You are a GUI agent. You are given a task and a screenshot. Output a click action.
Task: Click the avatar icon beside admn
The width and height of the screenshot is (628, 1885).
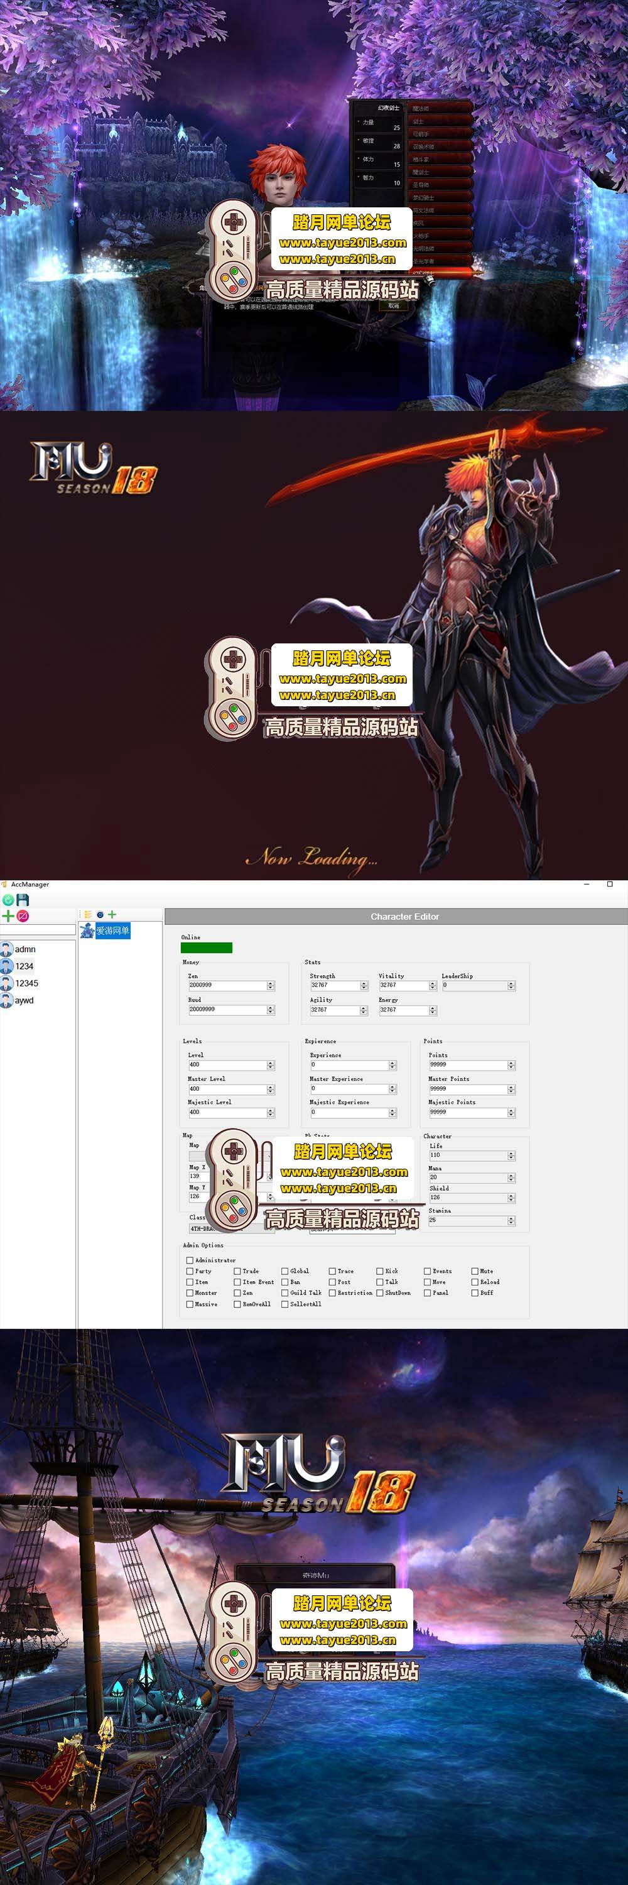pos(6,949)
